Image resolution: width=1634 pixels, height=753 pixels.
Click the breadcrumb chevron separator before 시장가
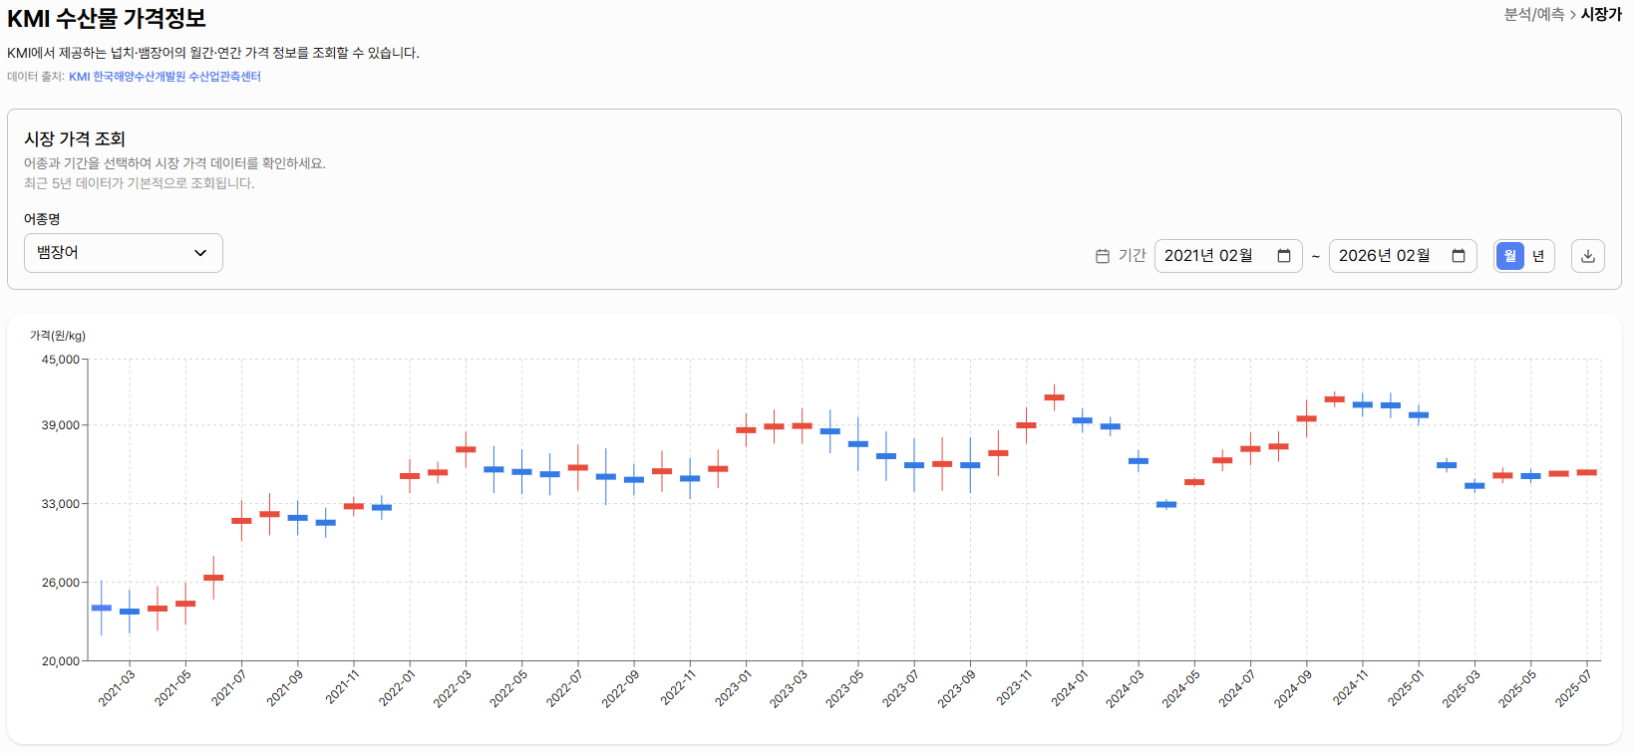click(x=1572, y=15)
